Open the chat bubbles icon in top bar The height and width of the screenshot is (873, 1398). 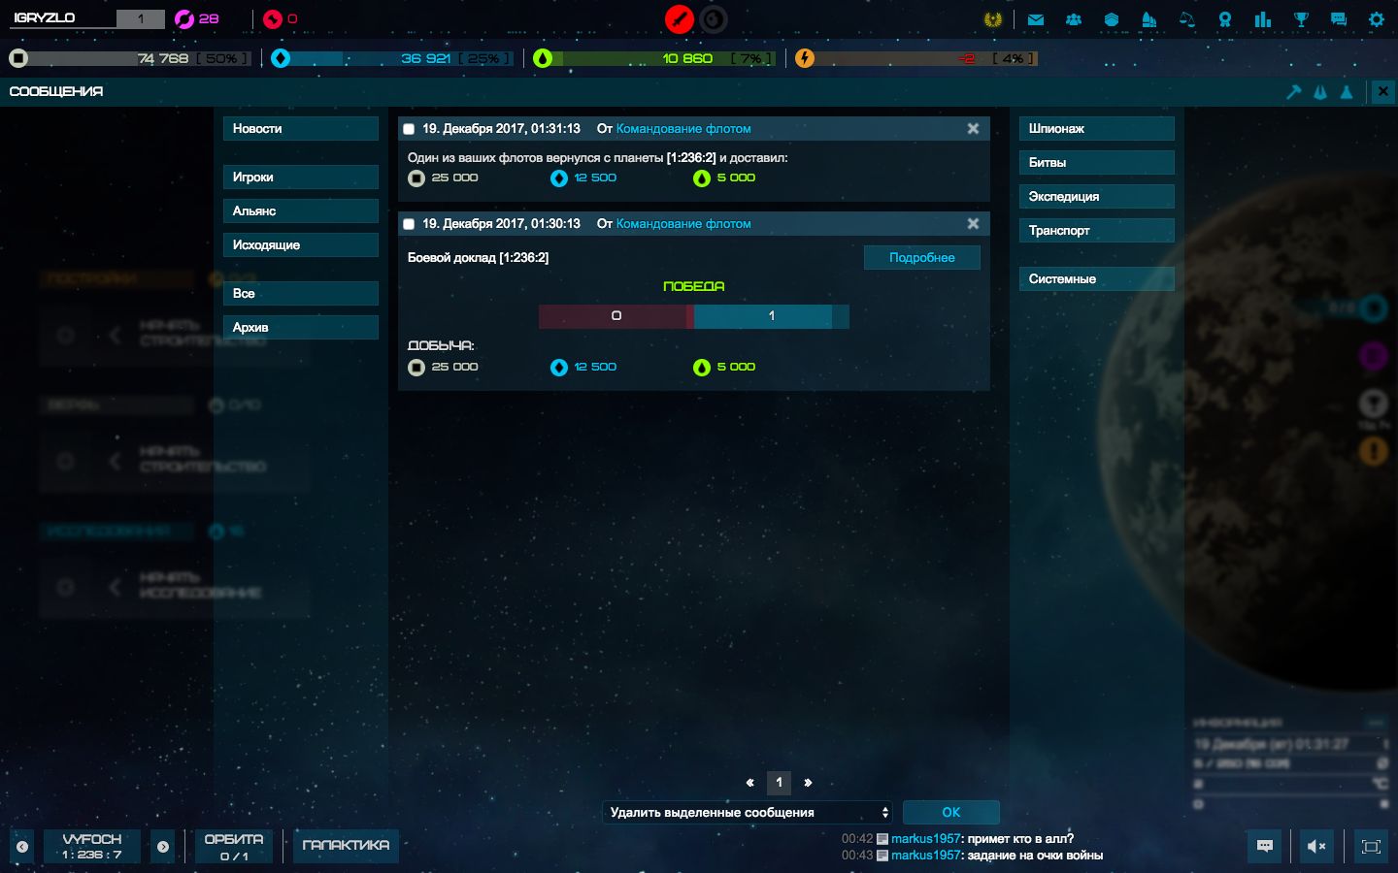coord(1339,19)
